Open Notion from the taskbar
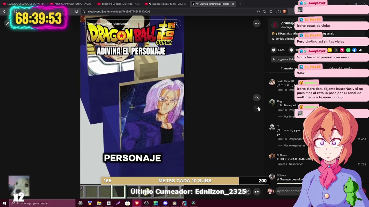This screenshot has width=369, height=207. [x=109, y=203]
